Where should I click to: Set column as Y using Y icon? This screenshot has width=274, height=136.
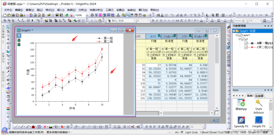249,15
